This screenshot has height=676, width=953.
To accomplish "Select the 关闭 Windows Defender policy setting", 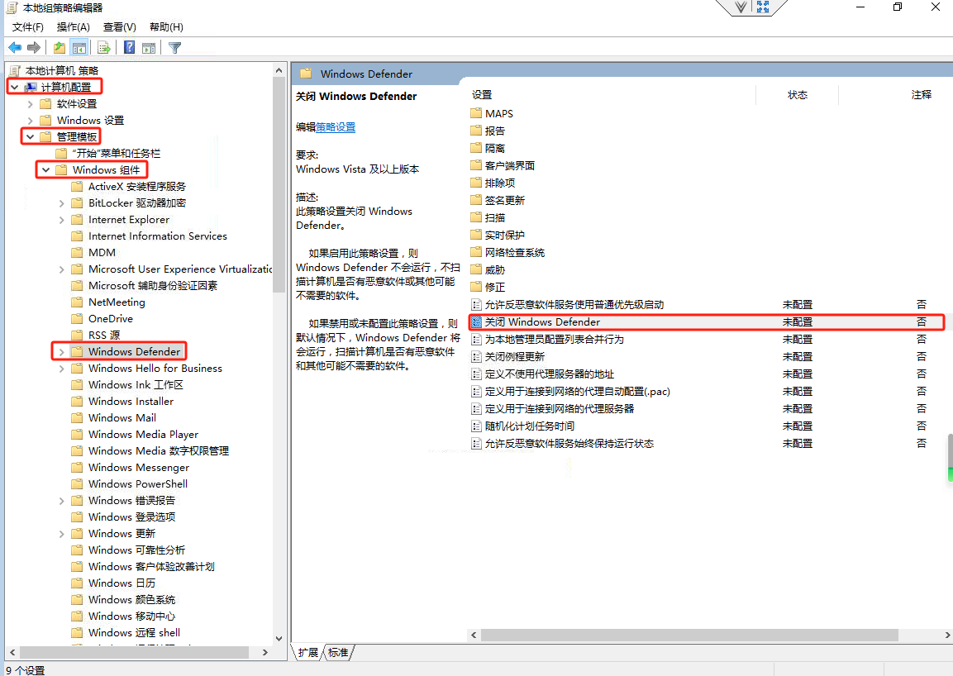I will click(707, 322).
